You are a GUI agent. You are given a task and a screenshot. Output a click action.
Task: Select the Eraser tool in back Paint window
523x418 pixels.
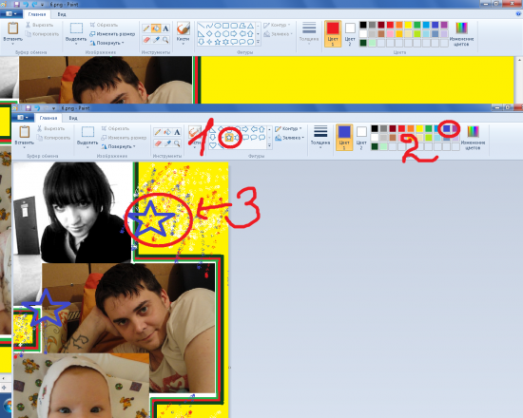pos(146,40)
